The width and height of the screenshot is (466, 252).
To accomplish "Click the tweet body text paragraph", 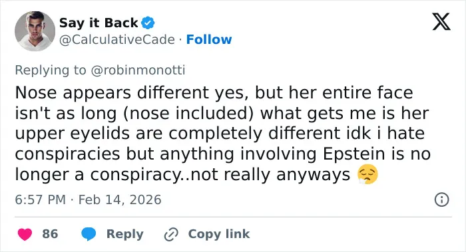I will 223,134.
